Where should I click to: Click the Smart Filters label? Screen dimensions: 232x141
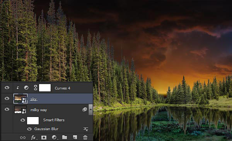54,120
